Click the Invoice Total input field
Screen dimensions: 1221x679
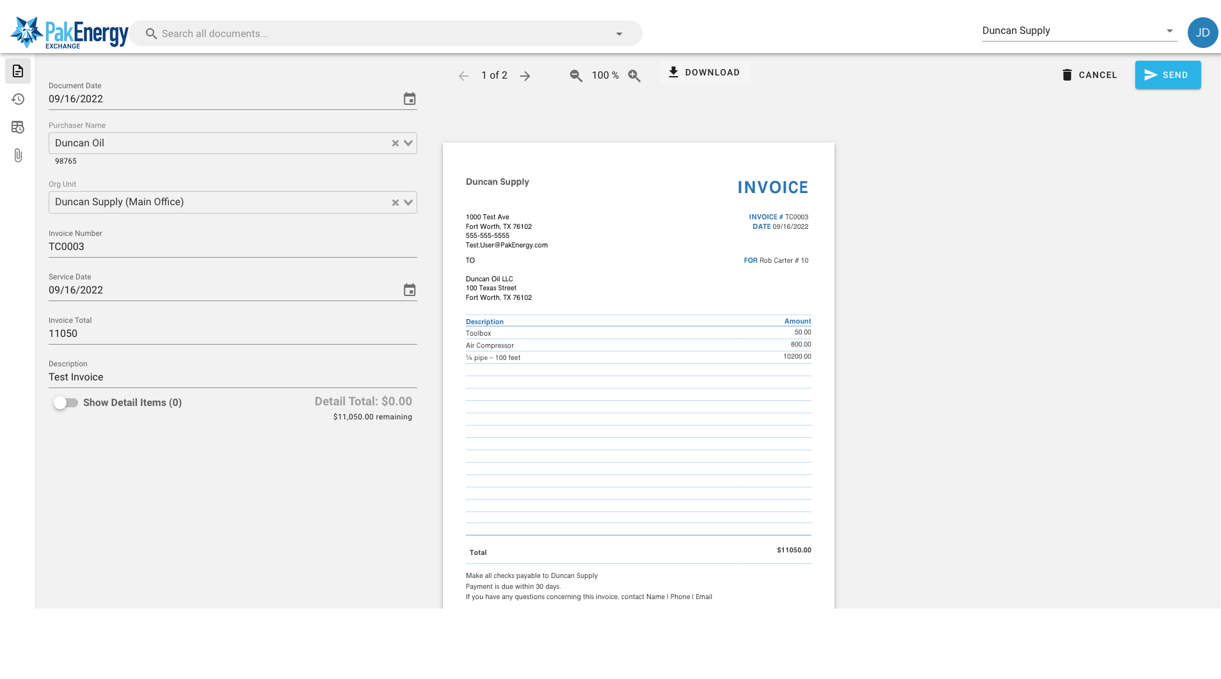(x=232, y=334)
